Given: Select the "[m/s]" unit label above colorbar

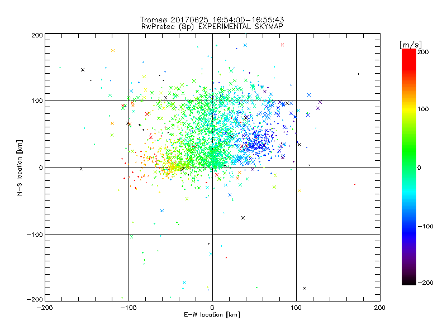Looking at the screenshot, I should coord(411,45).
